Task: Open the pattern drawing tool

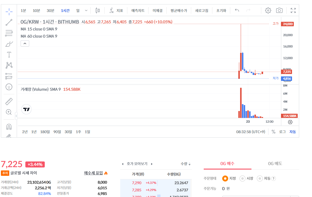Action: tap(9, 65)
